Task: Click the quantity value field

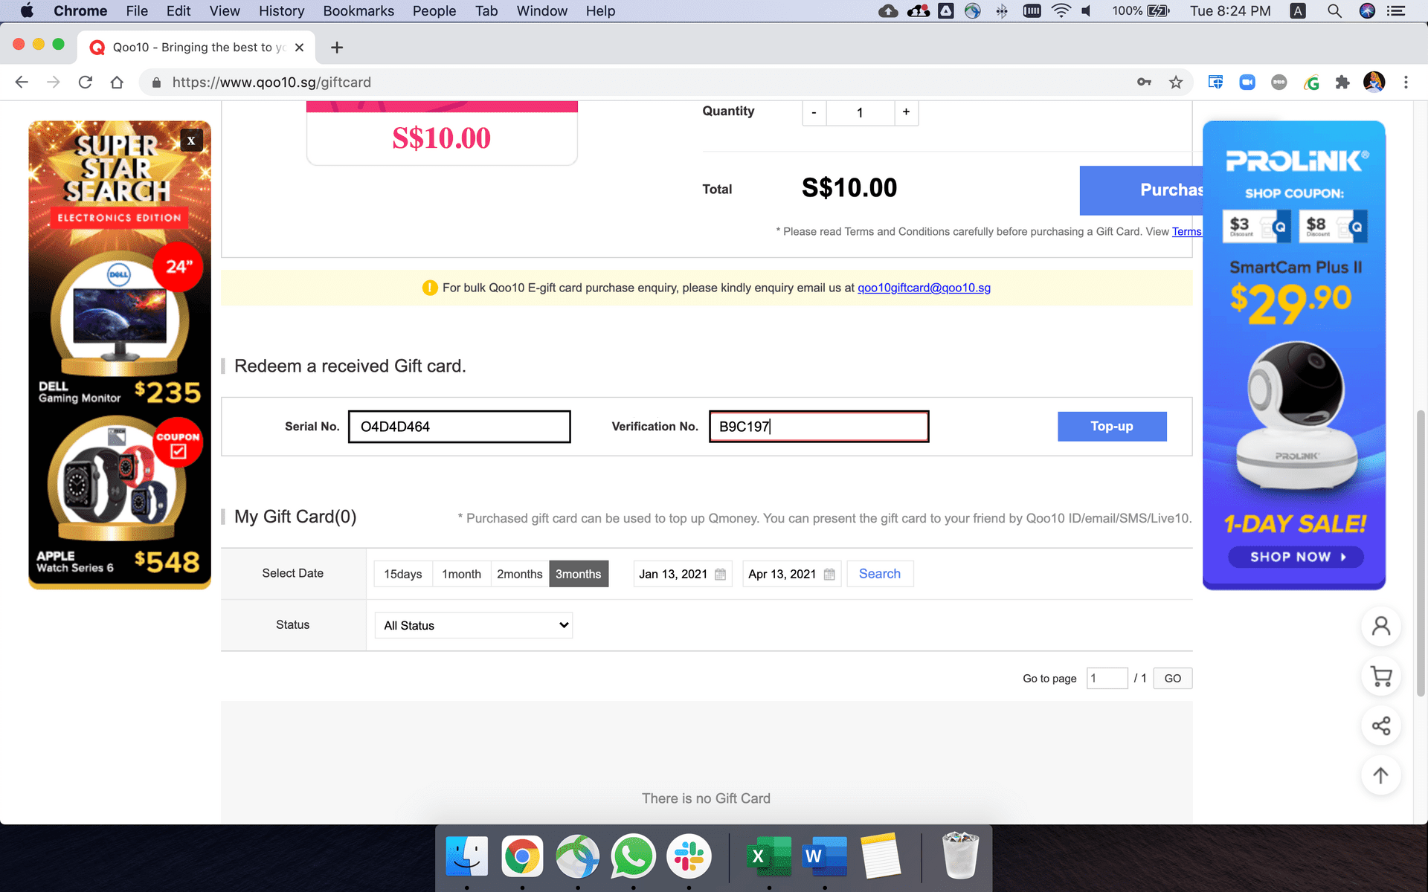Action: tap(860, 112)
